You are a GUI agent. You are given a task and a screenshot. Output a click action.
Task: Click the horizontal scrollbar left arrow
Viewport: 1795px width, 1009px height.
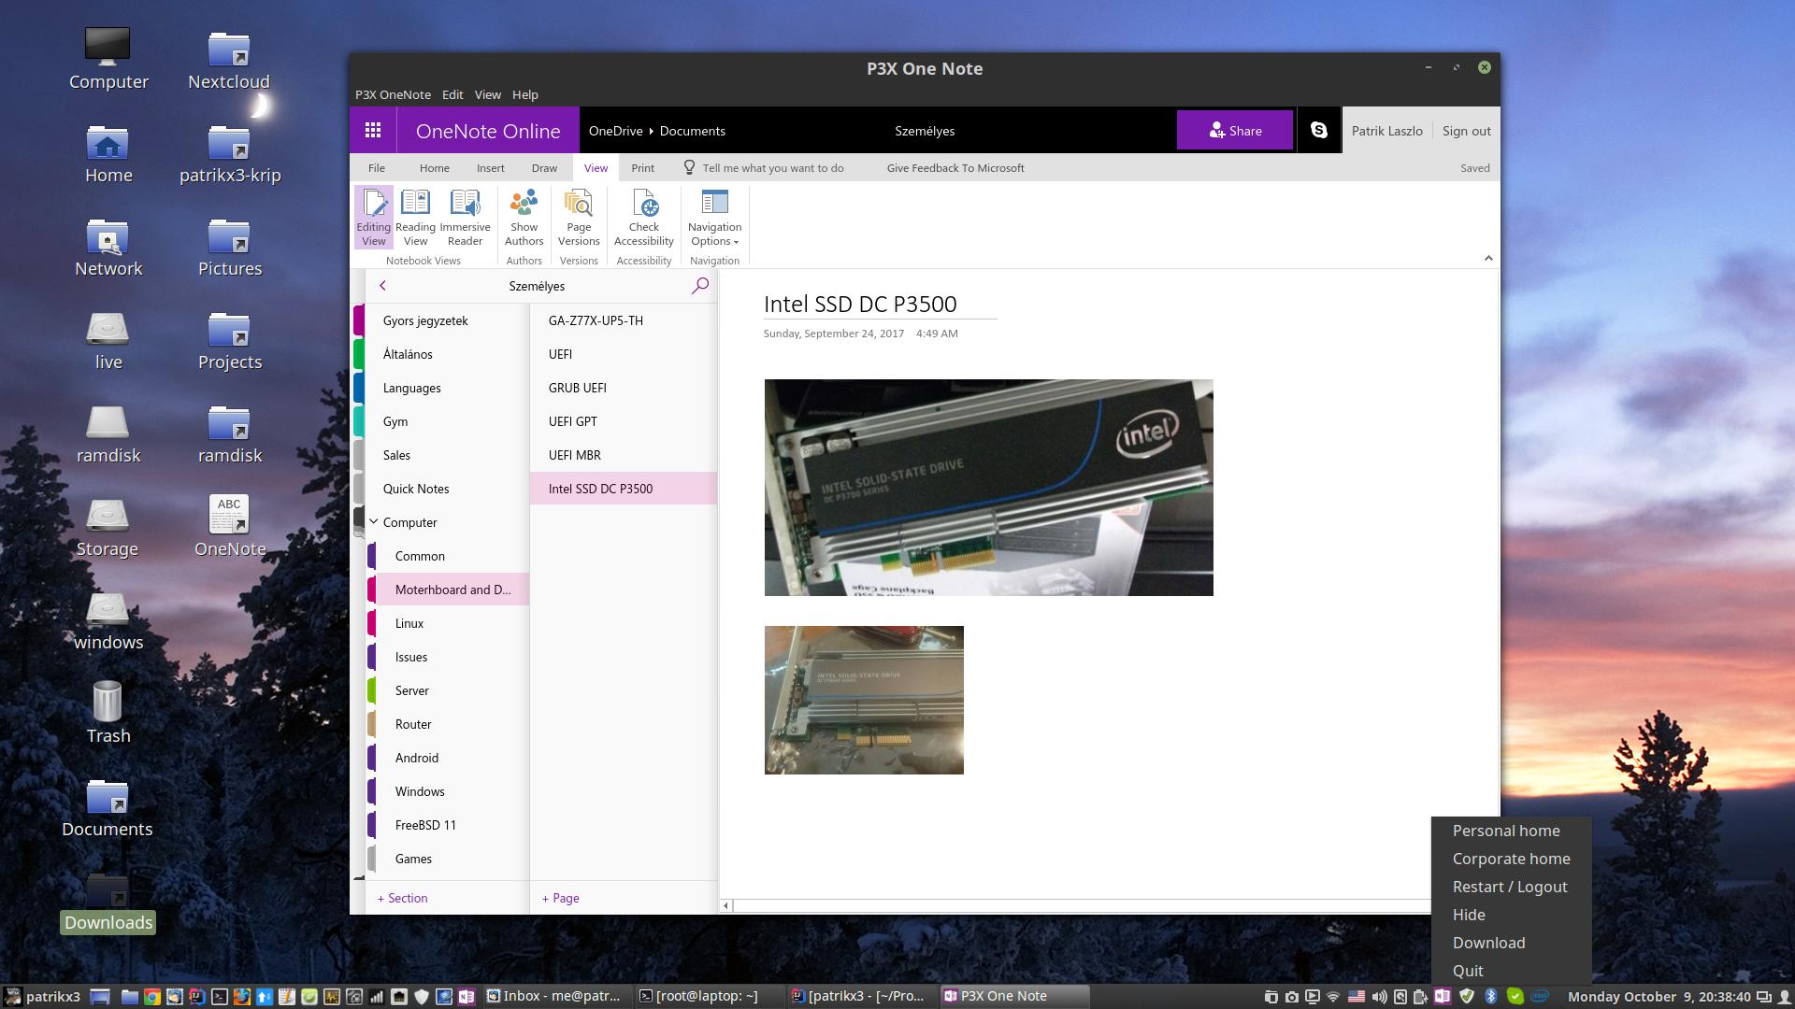(x=726, y=905)
